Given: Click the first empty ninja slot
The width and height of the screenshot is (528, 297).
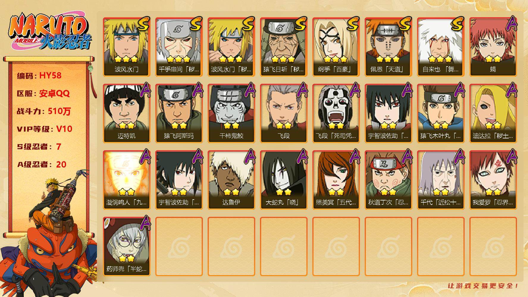Looking at the screenshot, I should click(x=179, y=247).
